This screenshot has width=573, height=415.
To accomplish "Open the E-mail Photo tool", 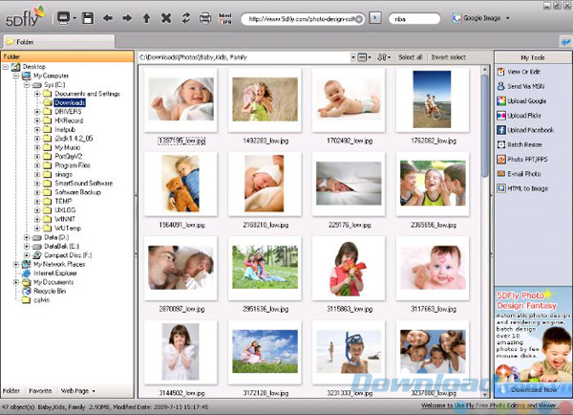I will 523,173.
